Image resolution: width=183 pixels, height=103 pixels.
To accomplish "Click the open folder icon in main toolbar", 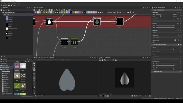I will (9, 5).
